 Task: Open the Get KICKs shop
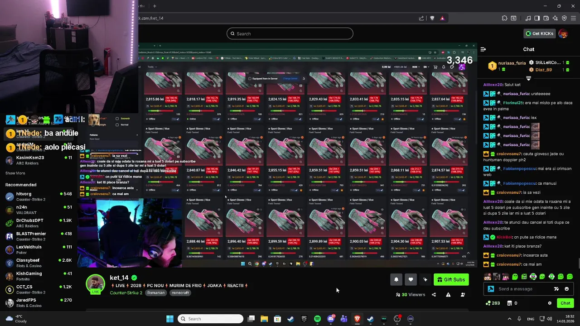coord(539,34)
